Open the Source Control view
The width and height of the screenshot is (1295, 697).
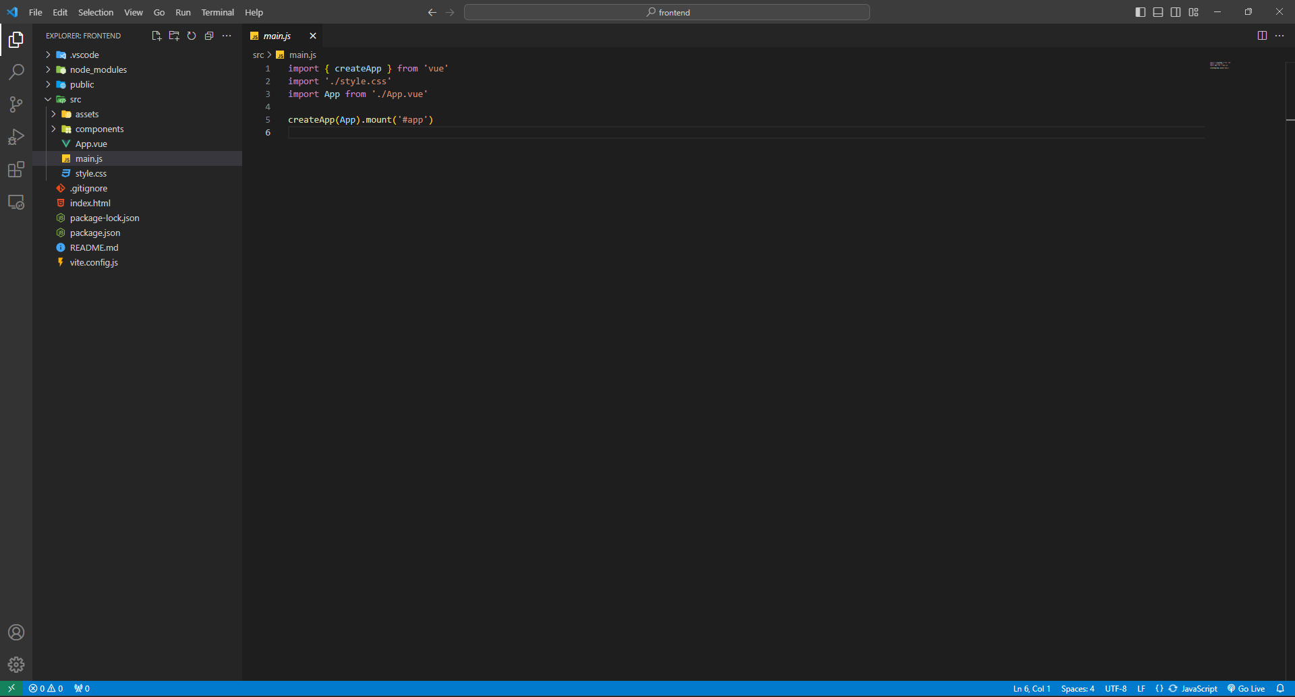tap(16, 104)
